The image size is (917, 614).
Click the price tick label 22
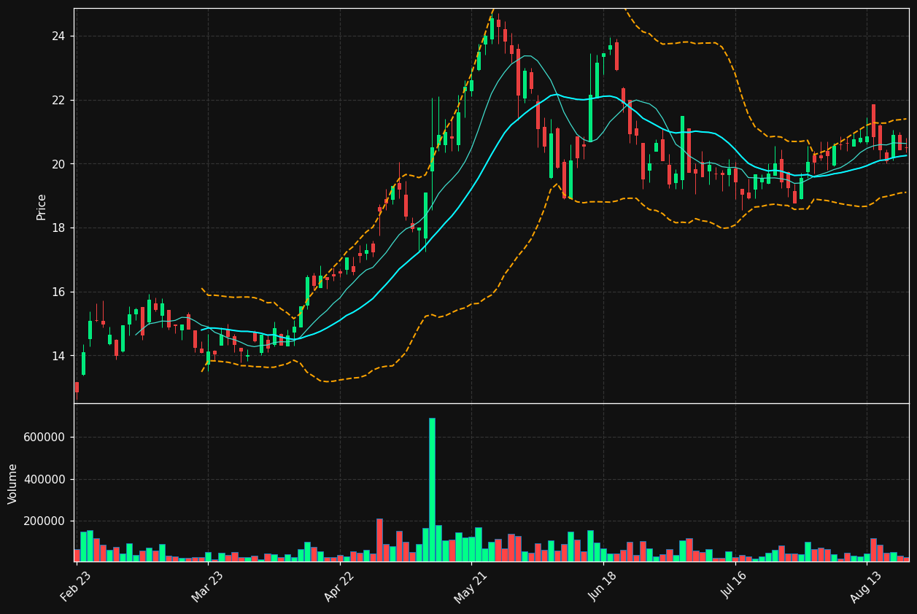click(x=58, y=101)
